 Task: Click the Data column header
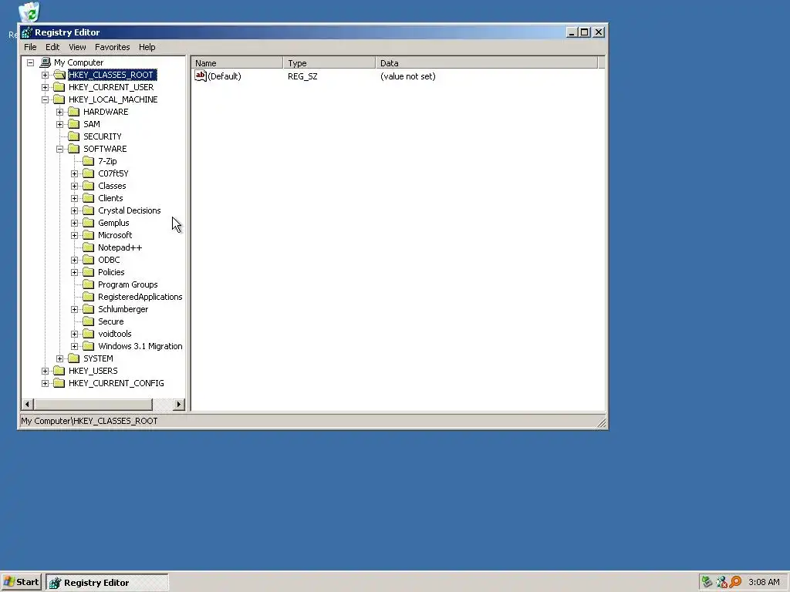(x=486, y=63)
